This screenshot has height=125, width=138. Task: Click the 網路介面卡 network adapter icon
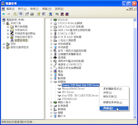[55, 102]
